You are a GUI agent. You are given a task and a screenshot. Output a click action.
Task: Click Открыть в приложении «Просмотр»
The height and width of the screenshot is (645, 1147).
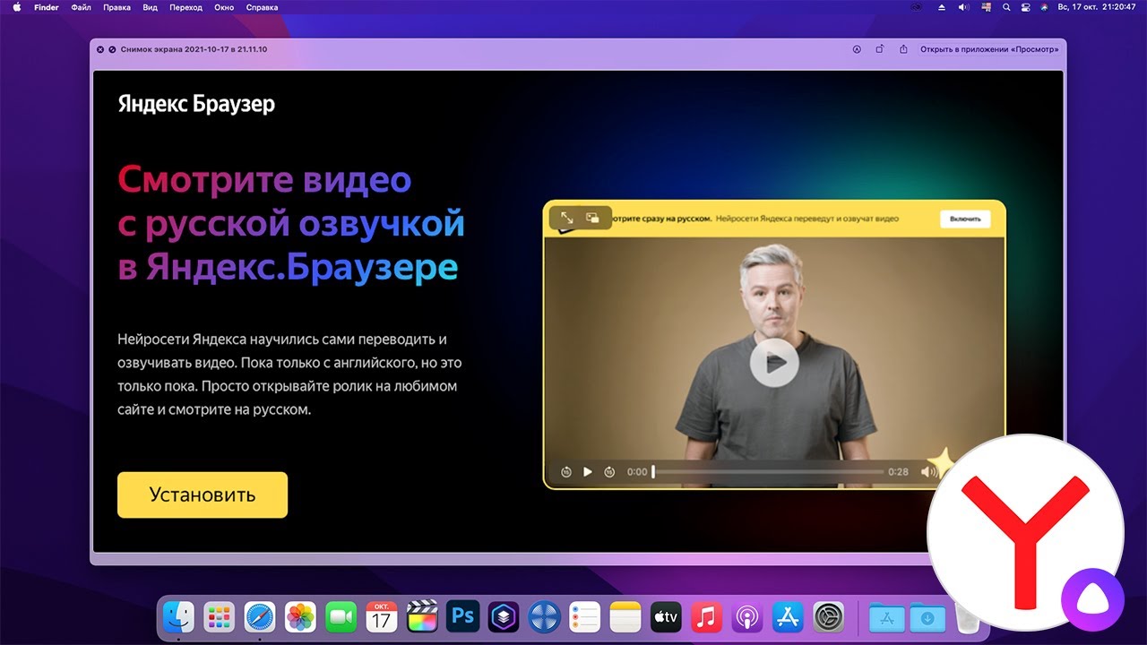(x=989, y=49)
